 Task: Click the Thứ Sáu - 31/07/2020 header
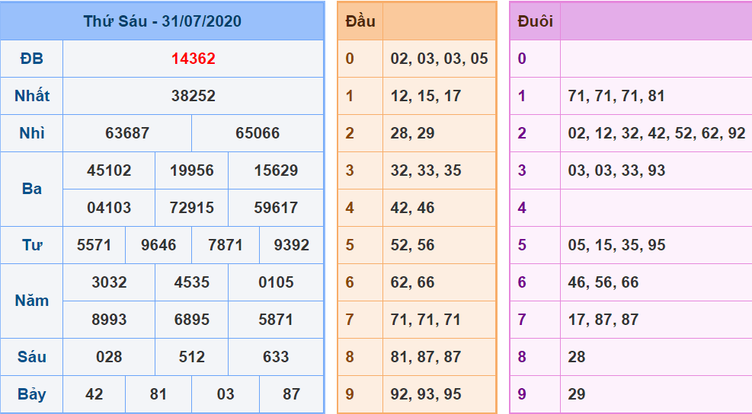coord(162,21)
